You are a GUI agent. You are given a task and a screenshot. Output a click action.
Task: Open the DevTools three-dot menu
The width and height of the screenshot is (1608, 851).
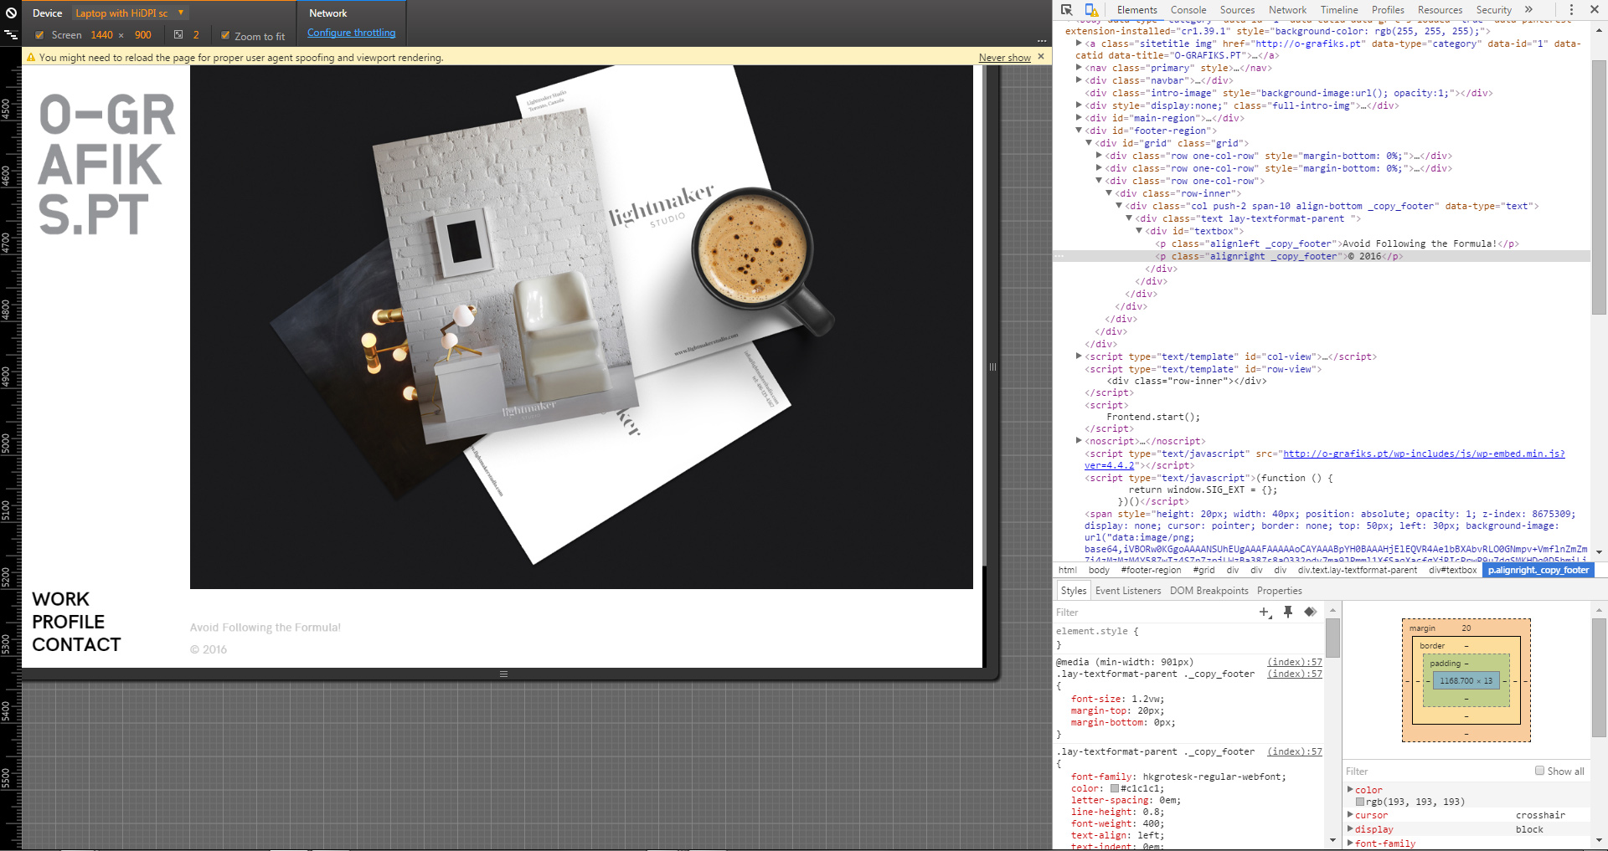(x=1571, y=10)
